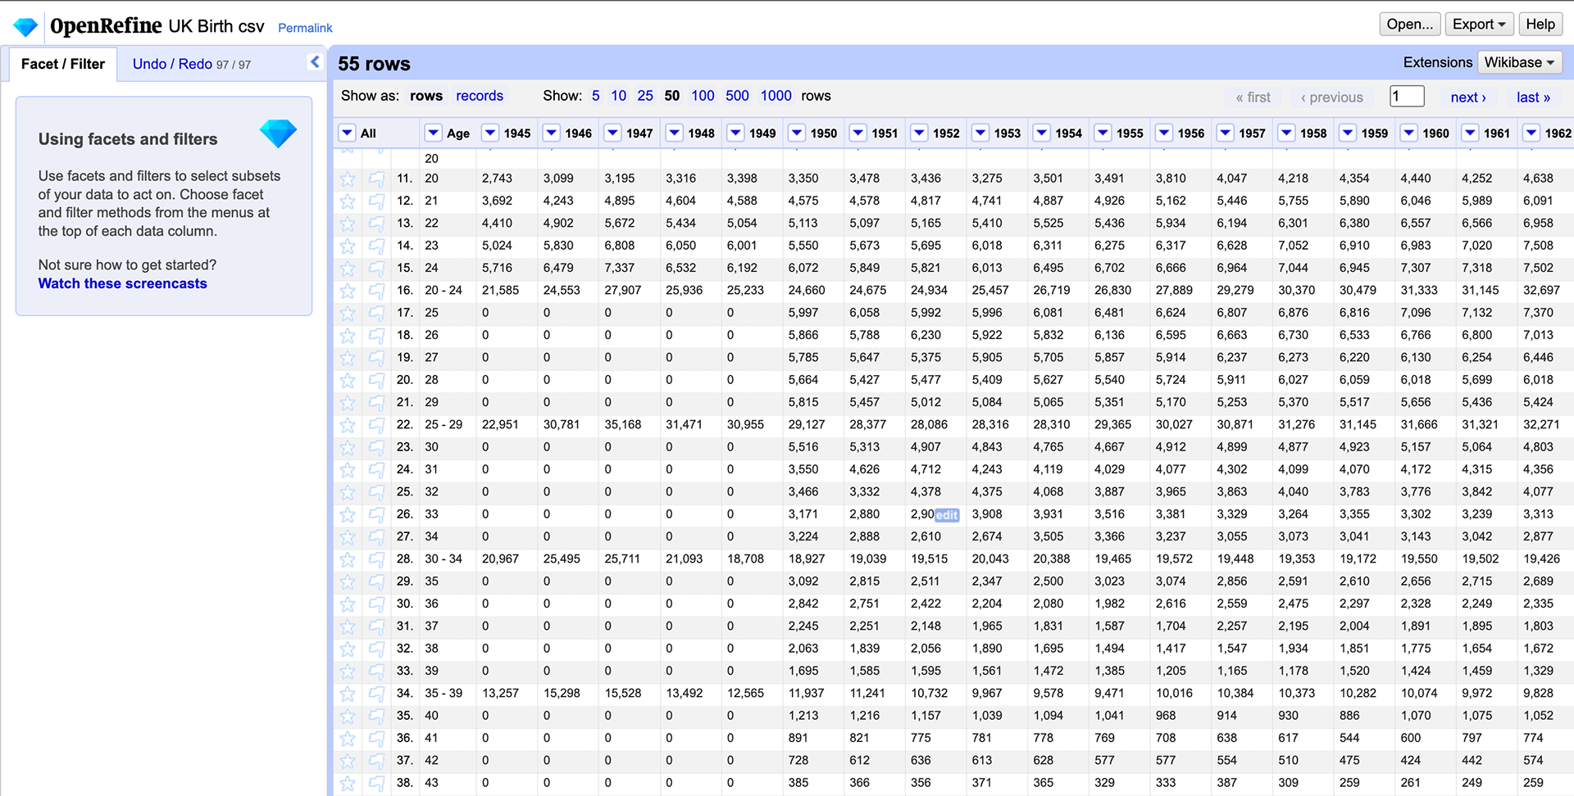Click edit on the 1952 cell in row 26

(x=947, y=515)
